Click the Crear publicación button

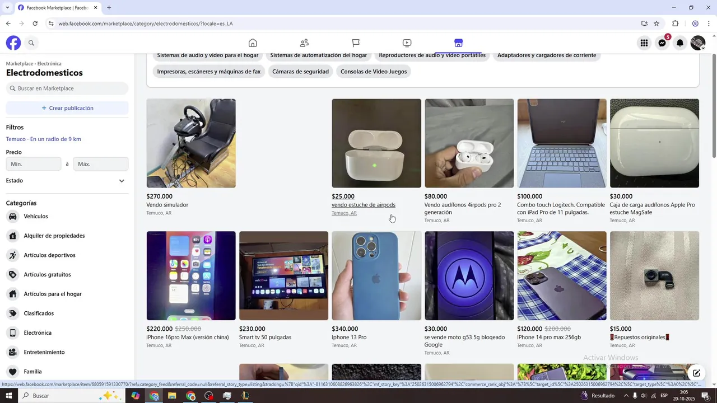(x=67, y=108)
